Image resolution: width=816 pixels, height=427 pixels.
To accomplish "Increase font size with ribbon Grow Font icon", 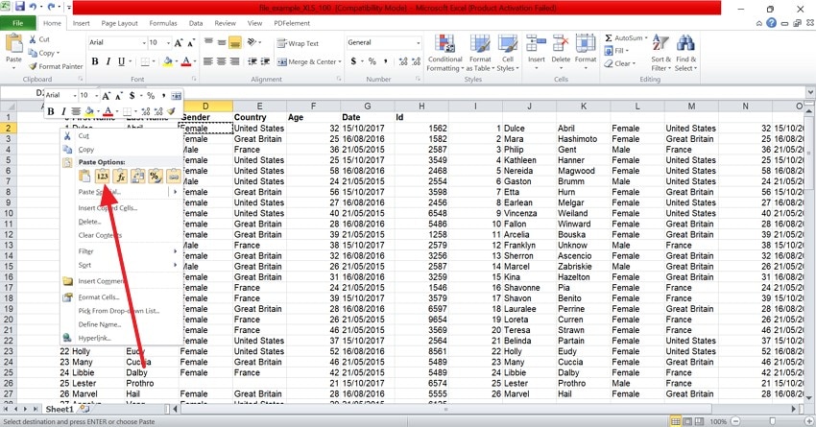I will tap(179, 42).
